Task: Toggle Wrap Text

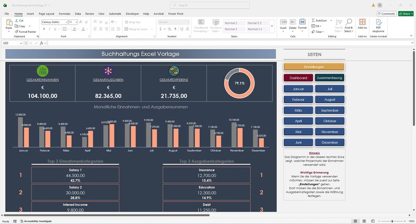Action: [133, 23]
